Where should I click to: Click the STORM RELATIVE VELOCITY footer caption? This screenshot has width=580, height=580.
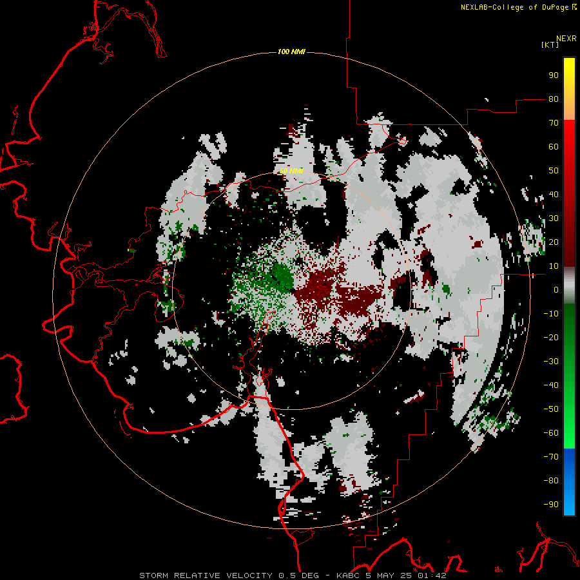point(293,575)
